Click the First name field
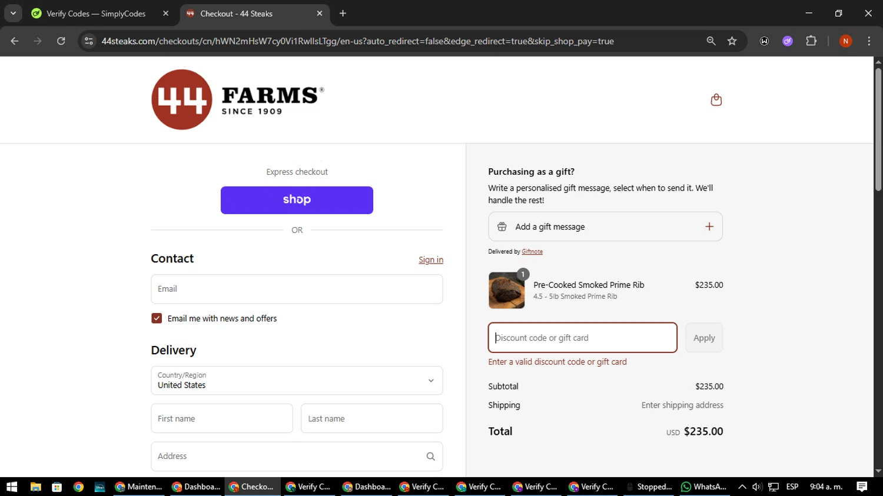Screen dimensions: 883x496 [222, 418]
